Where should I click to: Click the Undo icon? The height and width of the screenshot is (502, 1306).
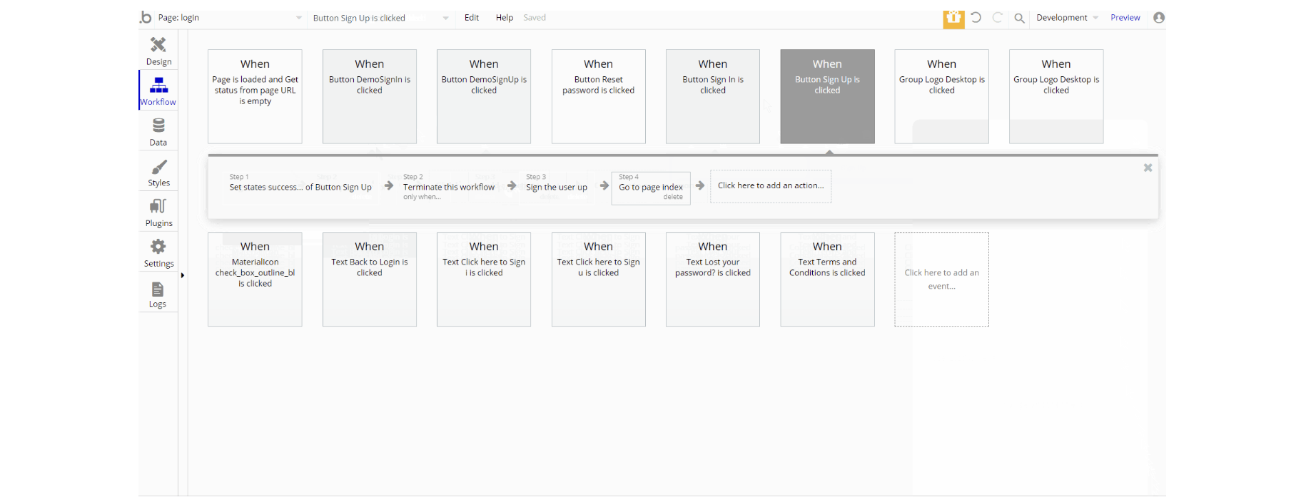976,18
